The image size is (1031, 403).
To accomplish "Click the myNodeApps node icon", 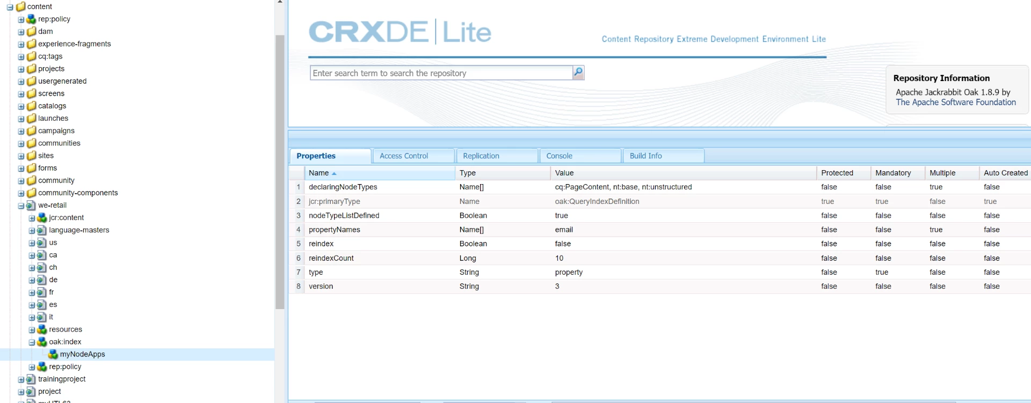I will pyautogui.click(x=53, y=354).
